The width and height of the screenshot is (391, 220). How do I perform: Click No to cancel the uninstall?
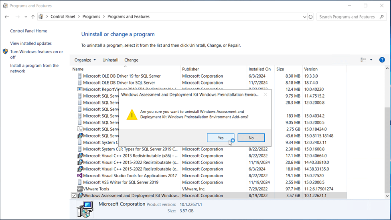point(251,138)
